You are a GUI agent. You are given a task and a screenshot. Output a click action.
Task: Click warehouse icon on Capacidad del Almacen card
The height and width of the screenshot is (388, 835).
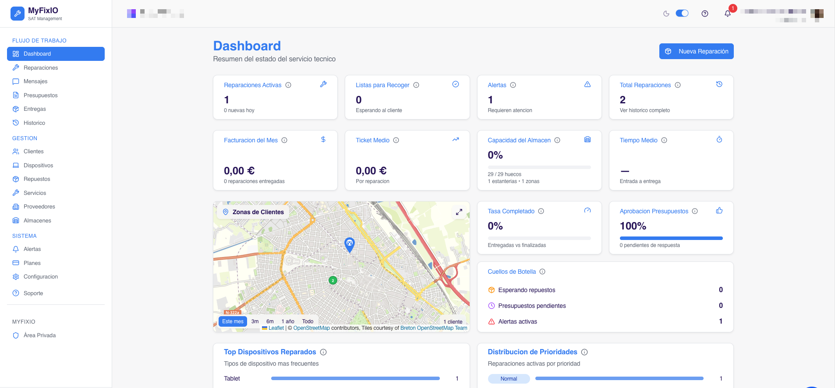587,139
